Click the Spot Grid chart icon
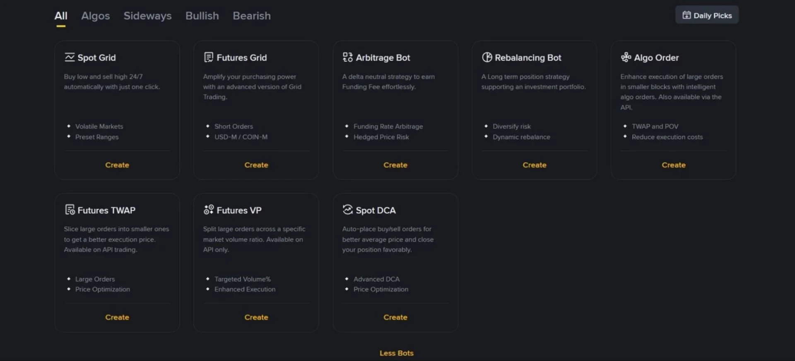 70,57
